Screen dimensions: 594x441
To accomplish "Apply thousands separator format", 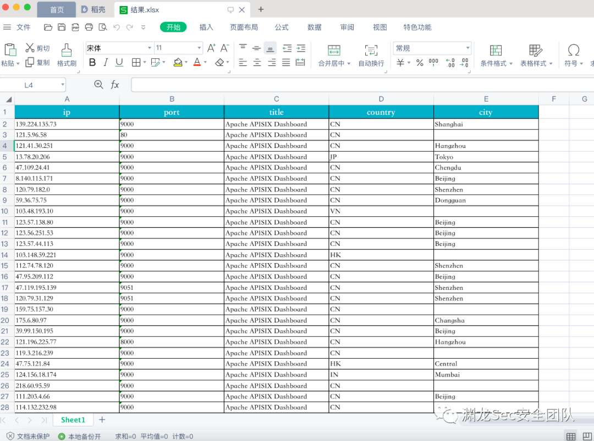I will 433,63.
